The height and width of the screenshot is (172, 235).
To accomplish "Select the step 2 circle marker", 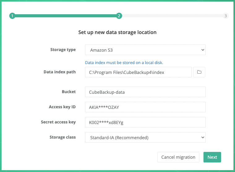I will coord(119,16).
